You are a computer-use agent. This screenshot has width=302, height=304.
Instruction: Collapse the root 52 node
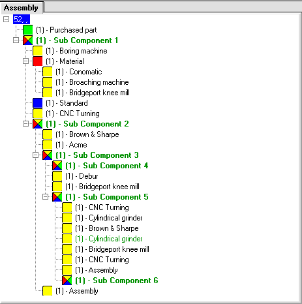(7, 20)
